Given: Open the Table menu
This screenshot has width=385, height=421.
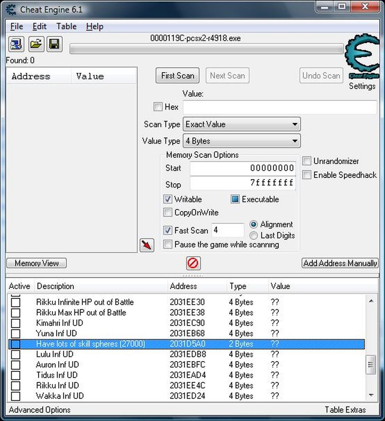Looking at the screenshot, I should tap(67, 26).
